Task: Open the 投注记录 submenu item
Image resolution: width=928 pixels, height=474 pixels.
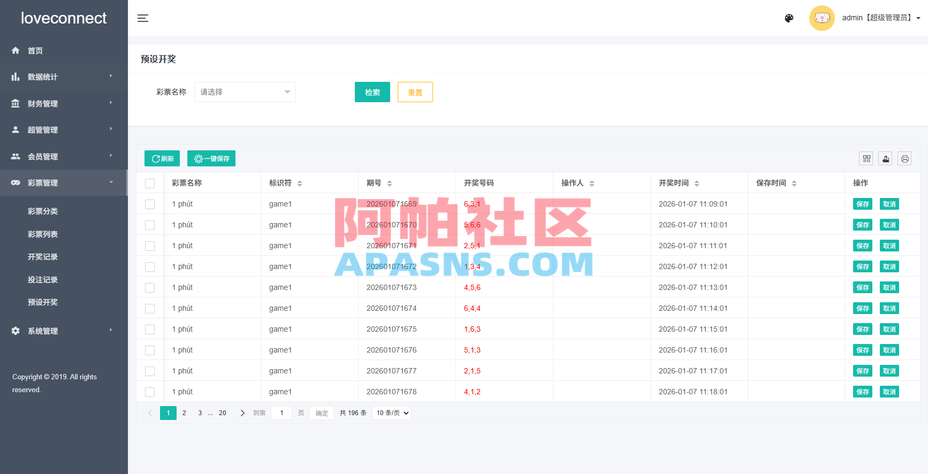Action: click(x=43, y=280)
